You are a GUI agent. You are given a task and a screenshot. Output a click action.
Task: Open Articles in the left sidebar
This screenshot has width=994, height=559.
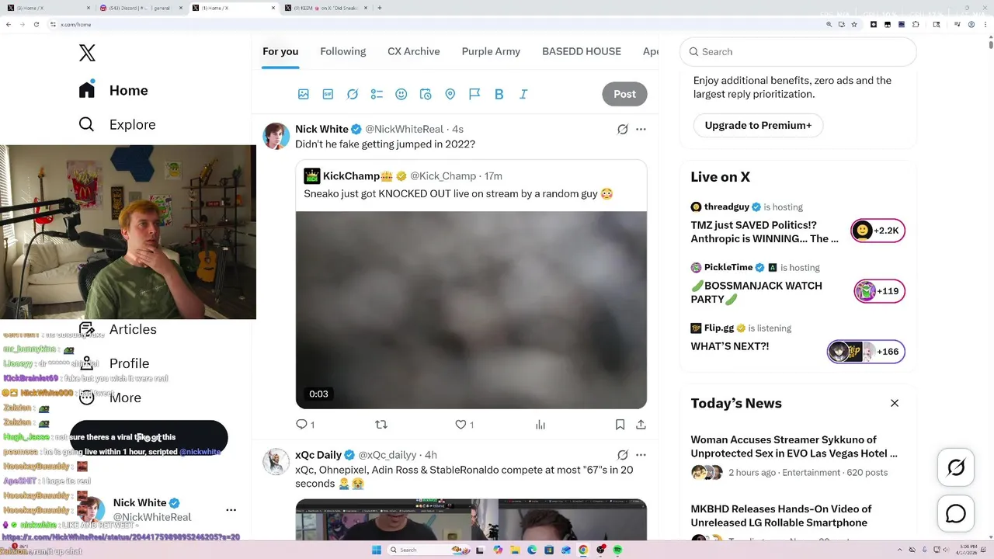(117, 329)
